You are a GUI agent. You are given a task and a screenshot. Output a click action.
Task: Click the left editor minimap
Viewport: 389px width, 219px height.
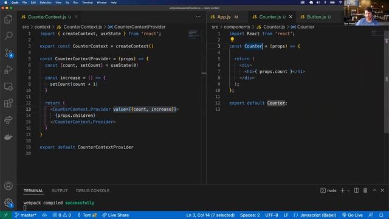pos(193,35)
